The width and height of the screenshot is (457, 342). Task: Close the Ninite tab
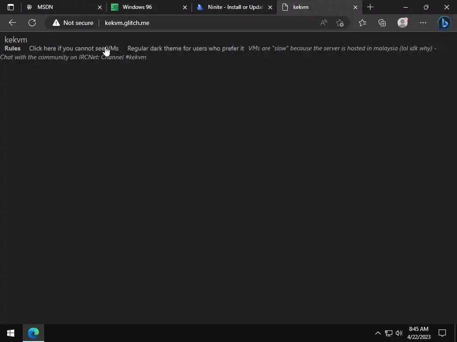tap(270, 7)
